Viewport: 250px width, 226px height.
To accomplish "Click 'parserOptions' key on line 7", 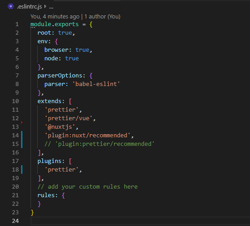I will (x=60, y=76).
